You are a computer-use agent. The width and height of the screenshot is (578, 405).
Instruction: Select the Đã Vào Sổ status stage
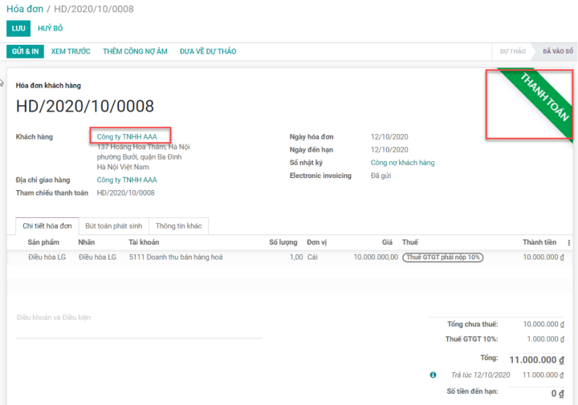coord(557,51)
